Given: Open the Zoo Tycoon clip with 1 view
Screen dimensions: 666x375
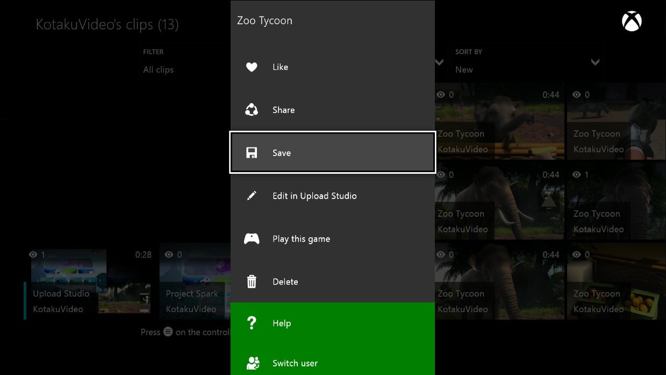Looking at the screenshot, I should 615,202.
